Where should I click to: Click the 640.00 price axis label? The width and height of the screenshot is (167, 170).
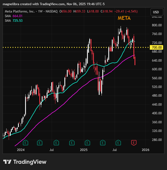(157, 60)
